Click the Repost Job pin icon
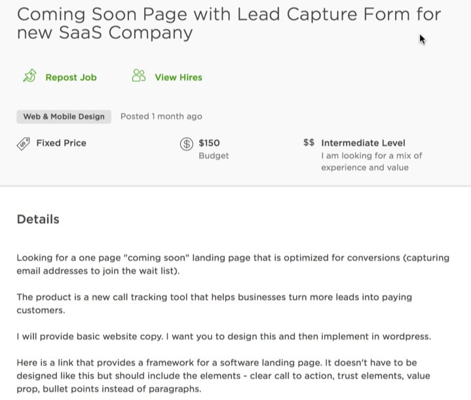 [29, 76]
